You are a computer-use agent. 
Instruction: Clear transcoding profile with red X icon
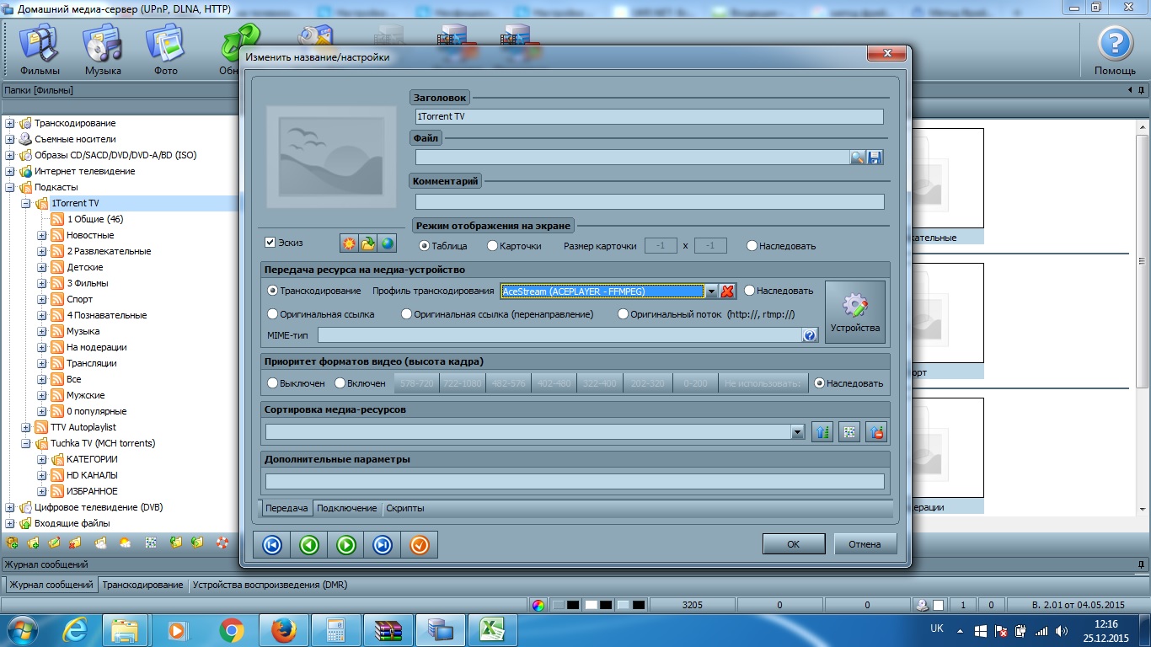728,291
